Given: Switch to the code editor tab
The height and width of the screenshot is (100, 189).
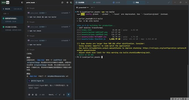Looking at the screenshot, I should click(97, 2).
